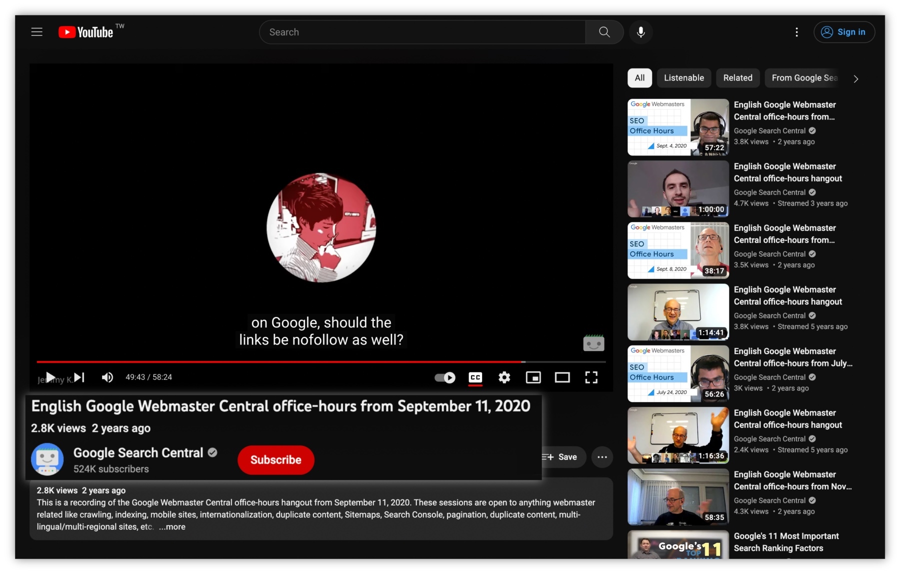
Task: Click the red Subscribe button
Action: pyautogui.click(x=275, y=459)
